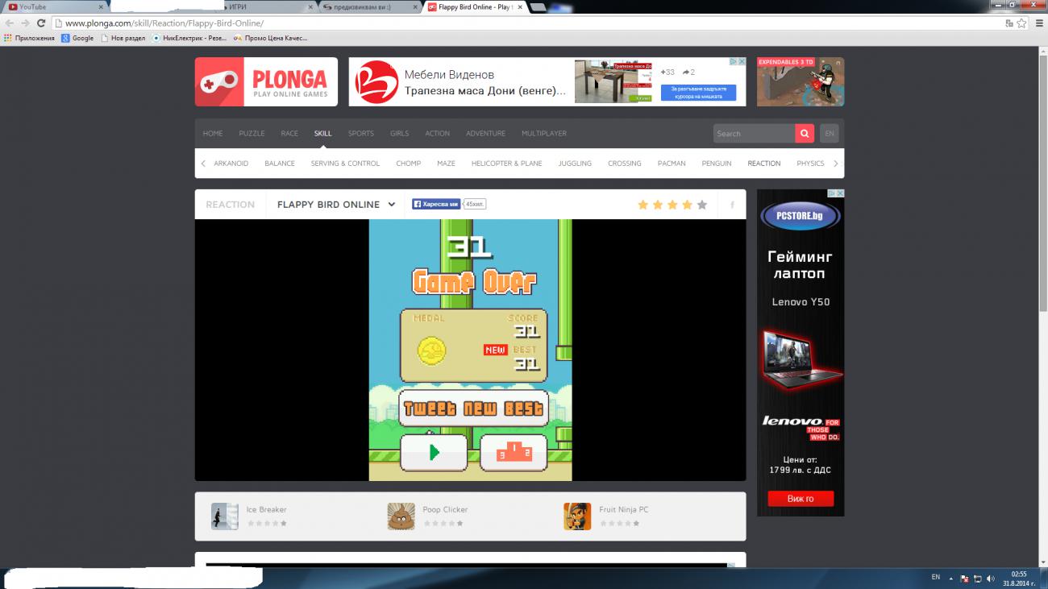The image size is (1048, 589).
Task: Click the browser back arrow
Action: pyautogui.click(x=9, y=23)
